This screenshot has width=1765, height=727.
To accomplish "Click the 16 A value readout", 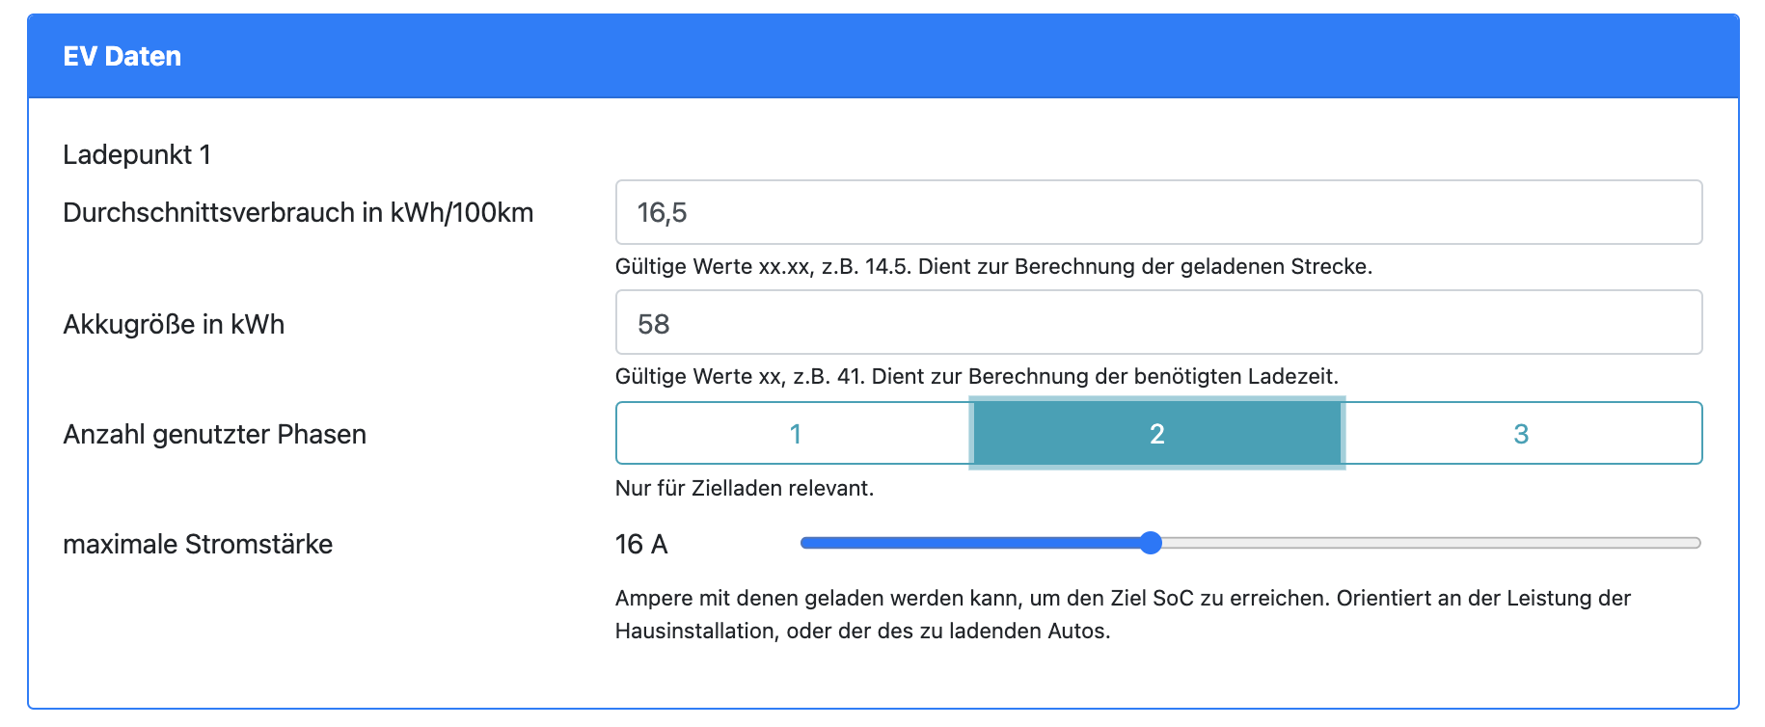I will [x=640, y=544].
